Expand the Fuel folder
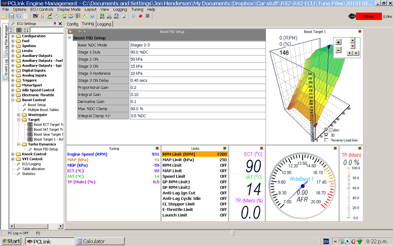The width and height of the screenshot is (393, 246). click(x=13, y=41)
